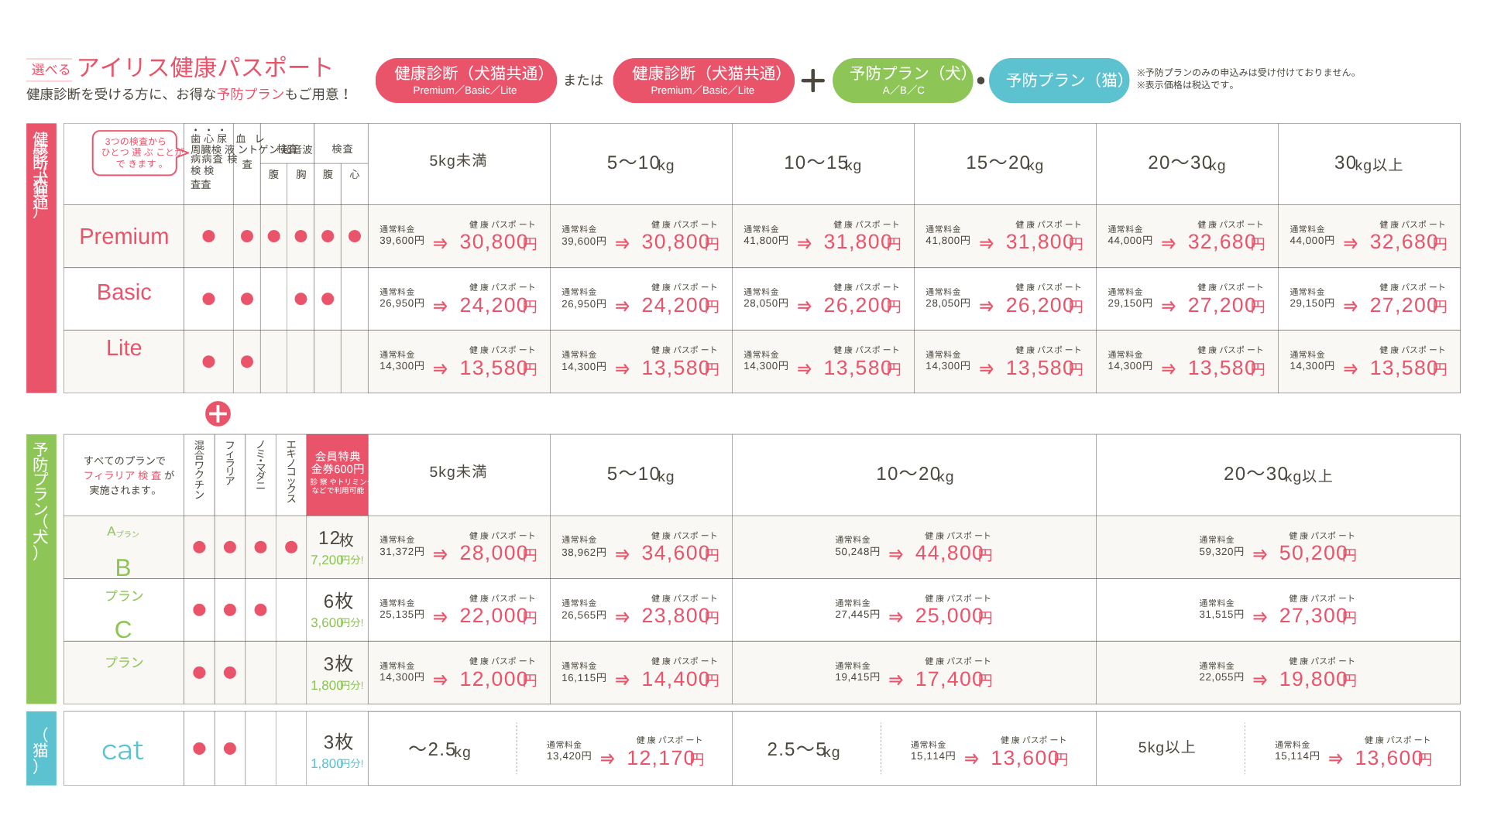
Task: Select the Lite plan label
Action: (124, 348)
